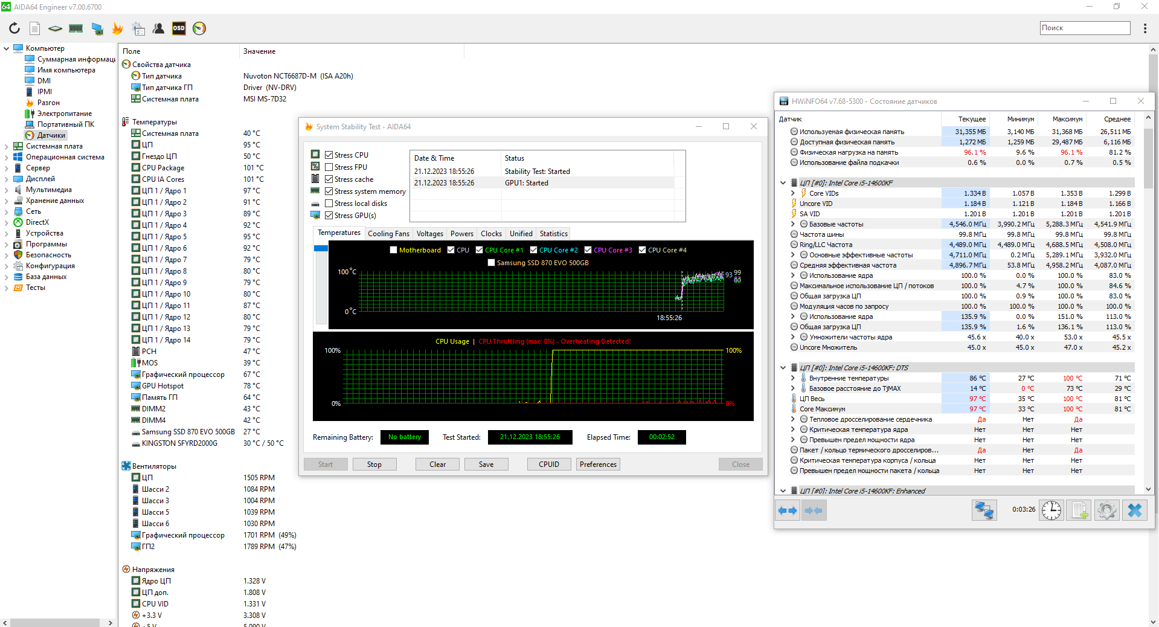The height and width of the screenshot is (627, 1159).
Task: Switch to Unified tab
Action: pyautogui.click(x=521, y=234)
